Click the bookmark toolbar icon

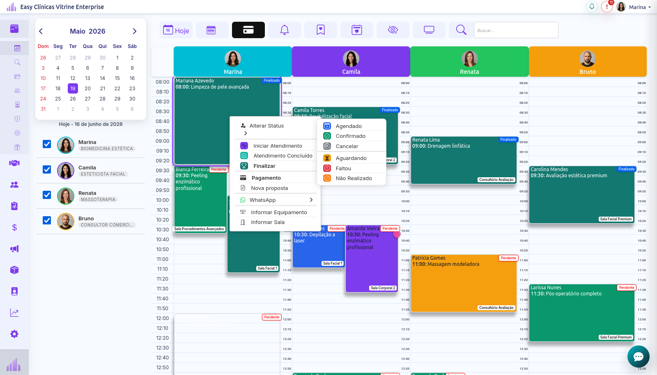coord(321,30)
